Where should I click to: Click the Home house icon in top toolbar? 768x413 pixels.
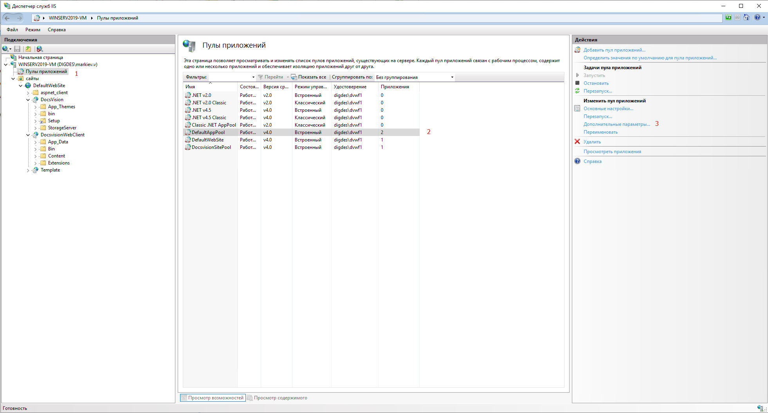tap(747, 18)
